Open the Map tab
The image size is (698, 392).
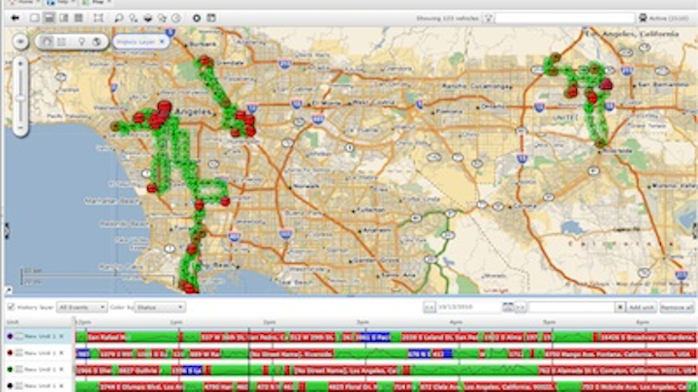[96, 2]
